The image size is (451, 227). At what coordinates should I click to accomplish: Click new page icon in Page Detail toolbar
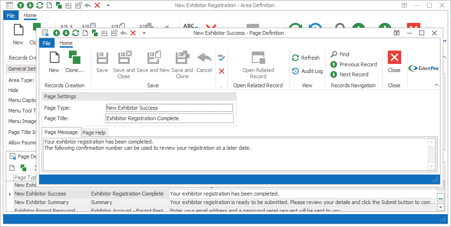[12, 168]
